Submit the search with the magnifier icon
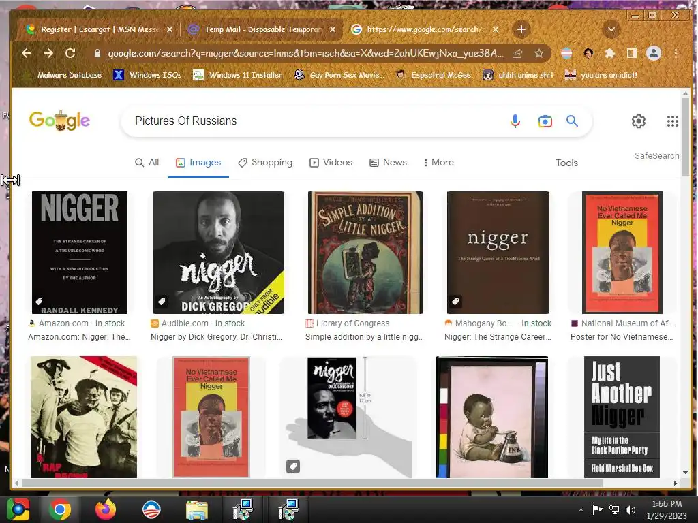 tap(572, 121)
